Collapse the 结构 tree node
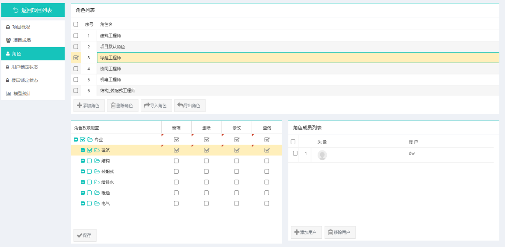This screenshot has width=505, height=247. 83,161
